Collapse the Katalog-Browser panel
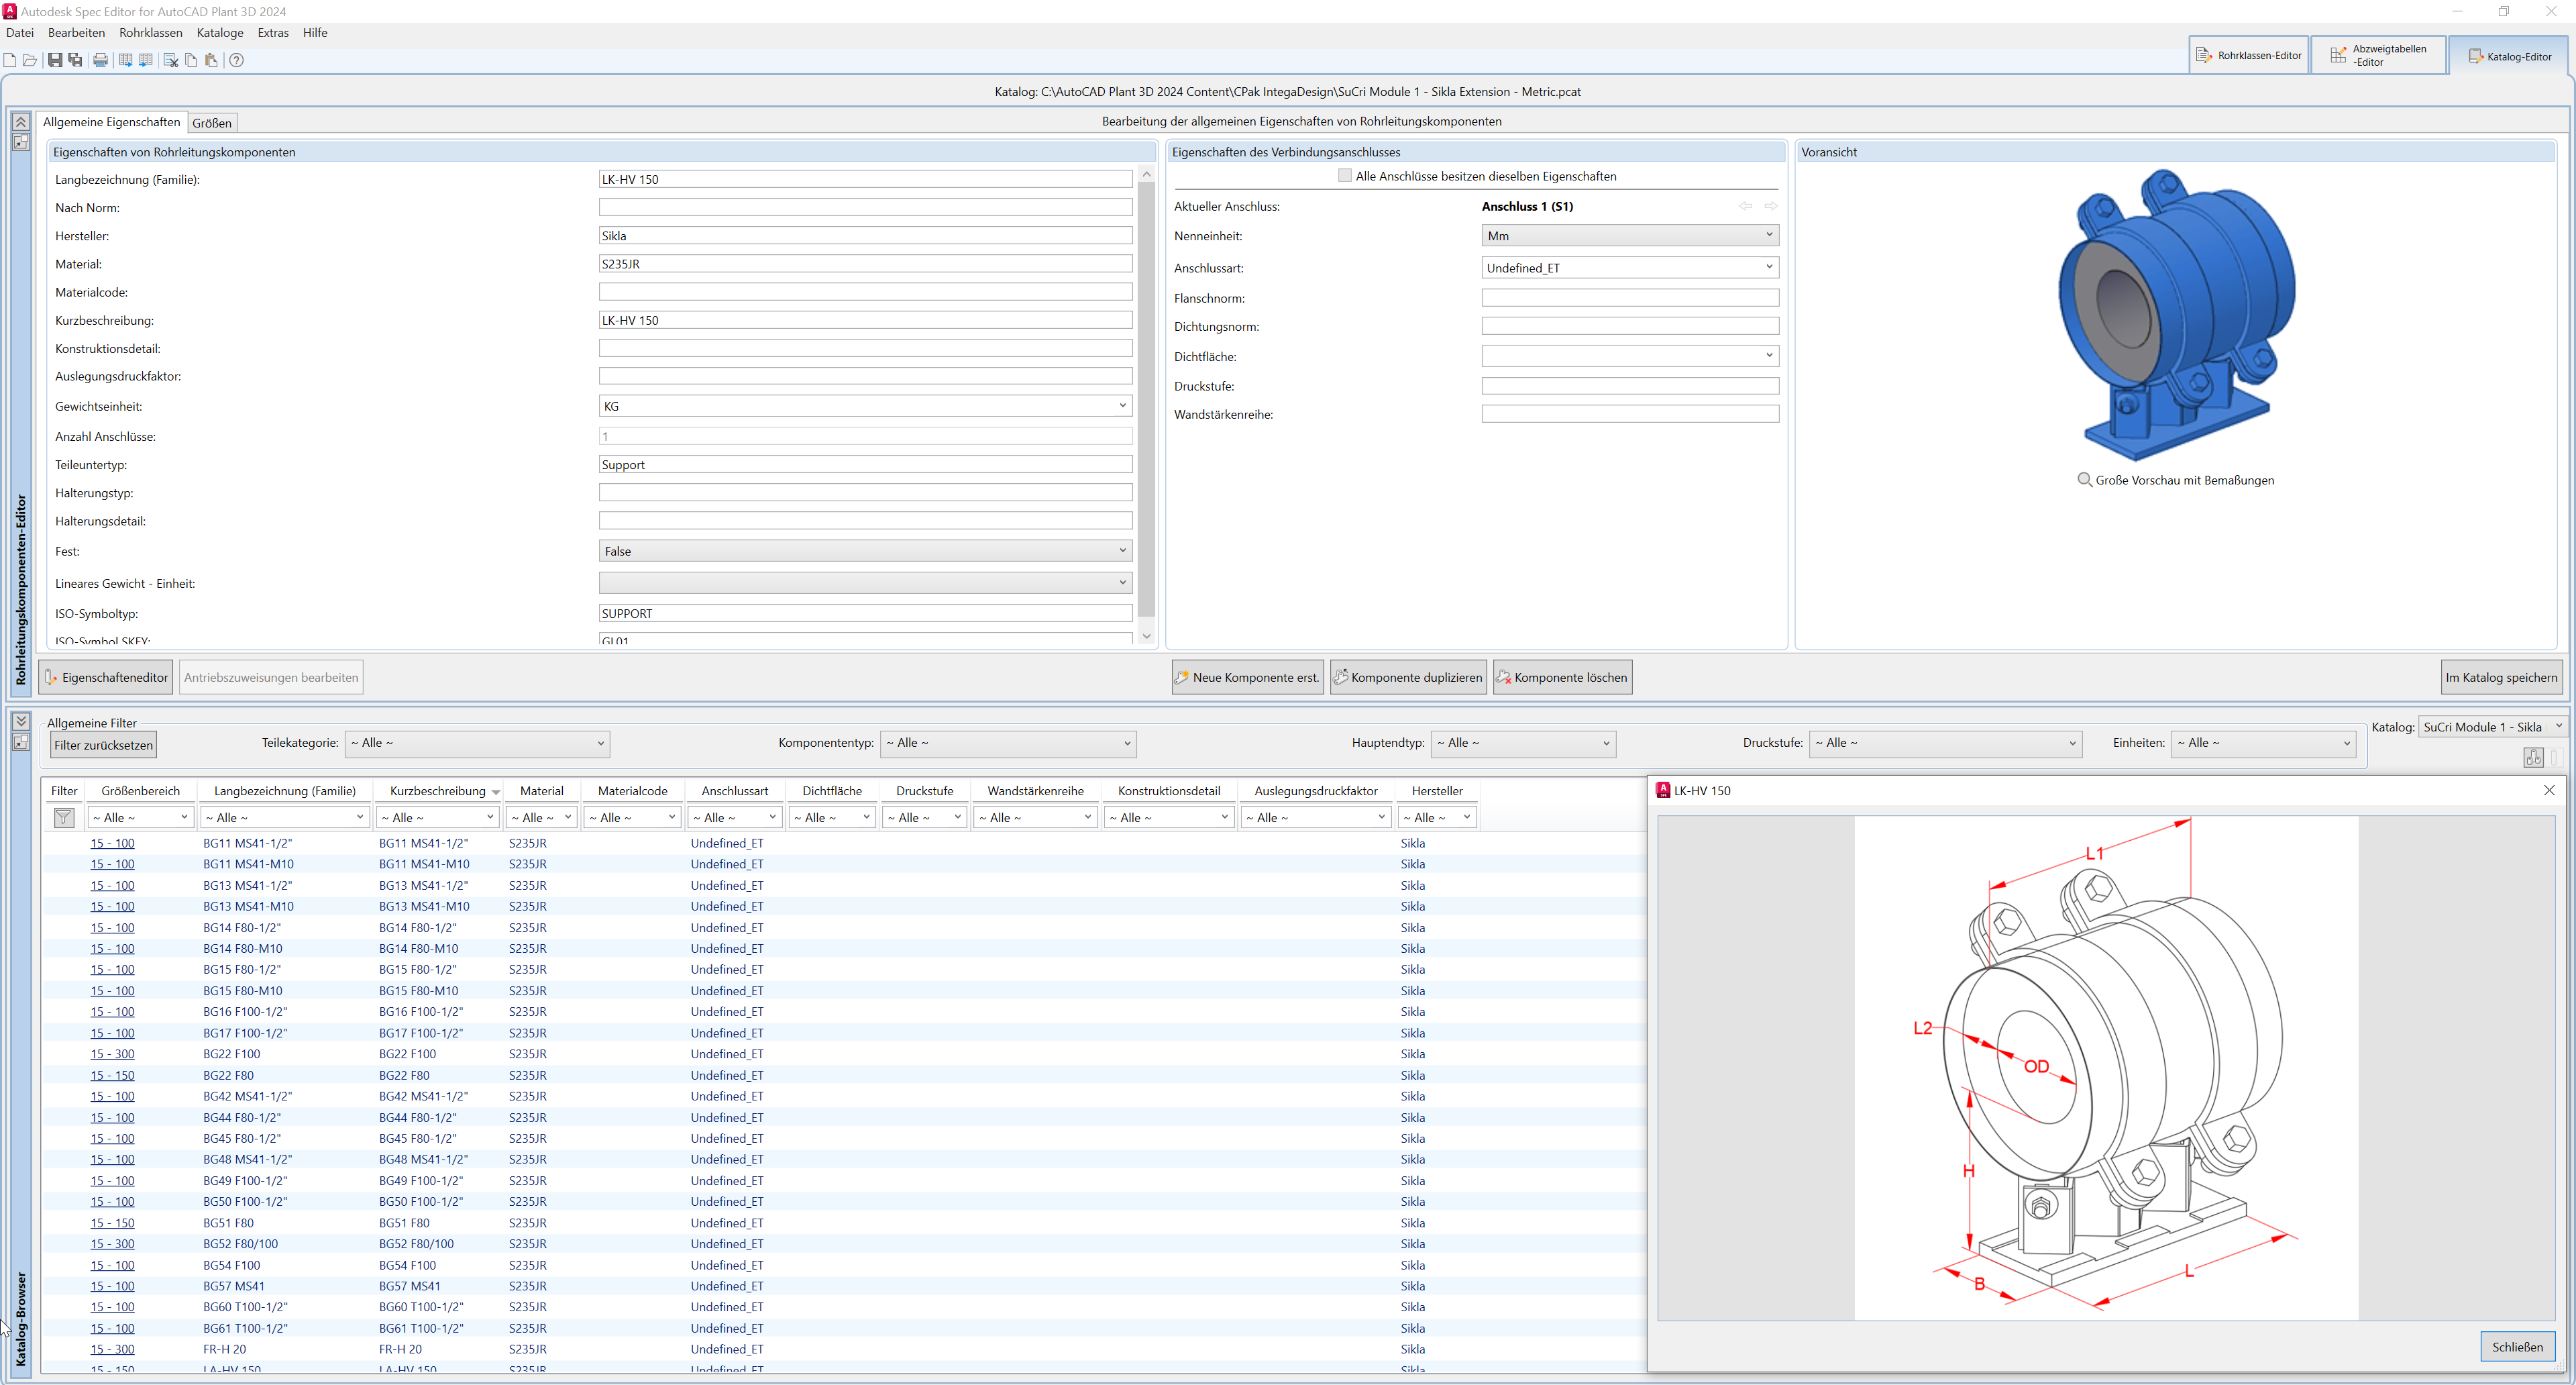This screenshot has height=1385, width=2576. 20,721
